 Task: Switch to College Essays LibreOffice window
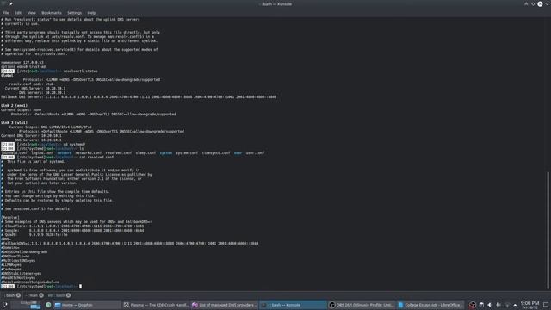pyautogui.click(x=430, y=305)
